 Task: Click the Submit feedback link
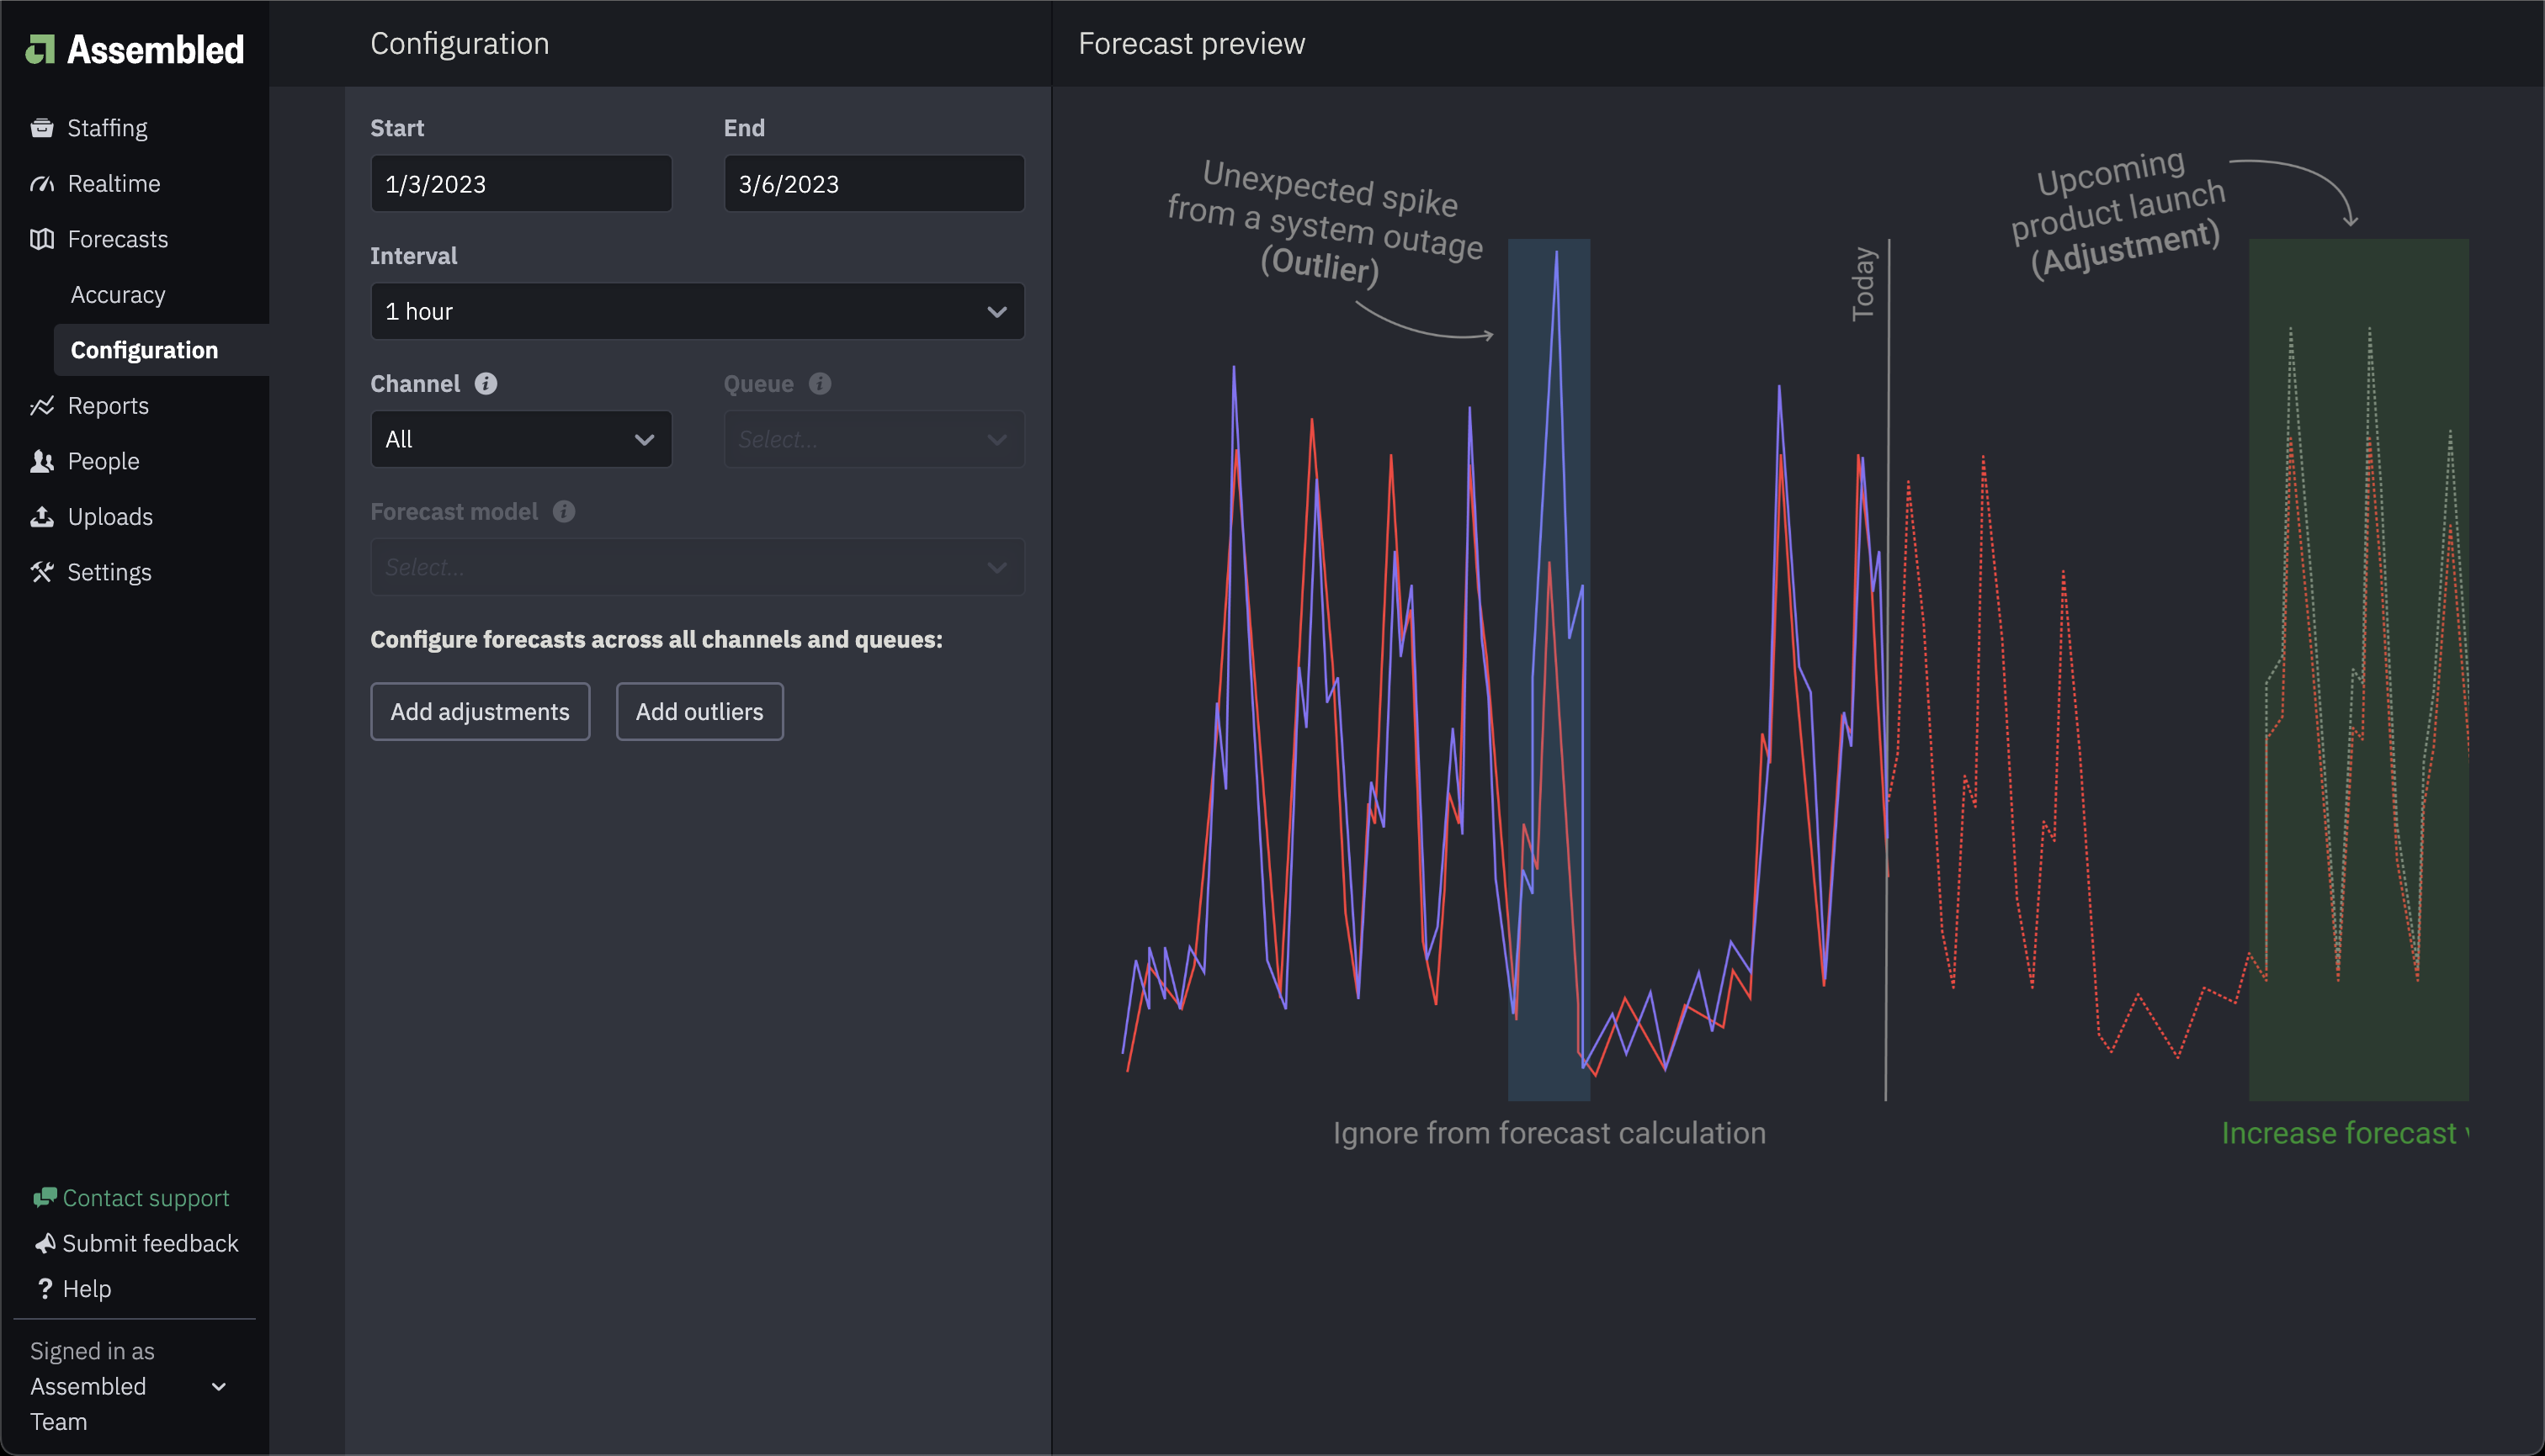(150, 1243)
